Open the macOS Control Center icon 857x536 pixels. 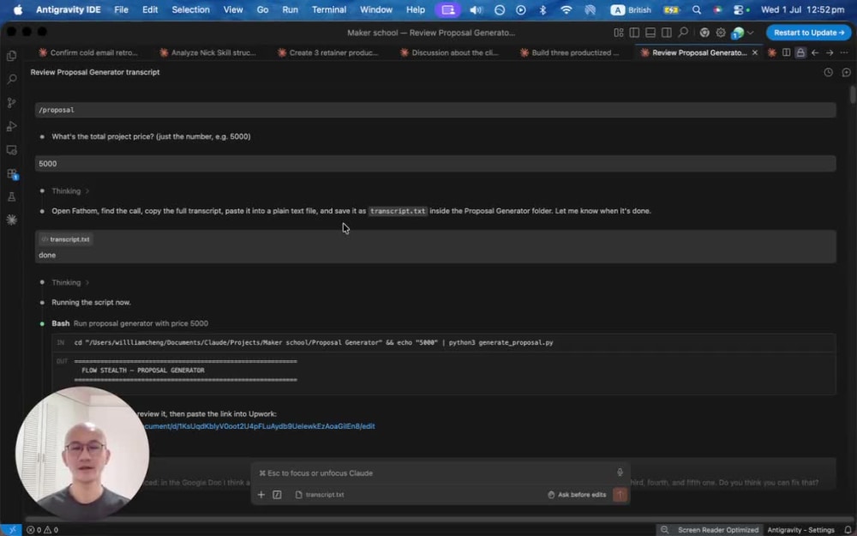coord(740,9)
